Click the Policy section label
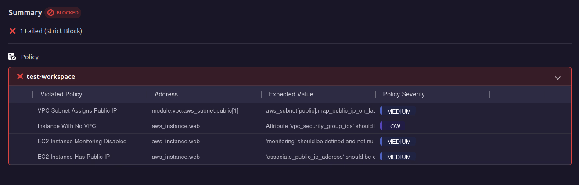The image size is (579, 185). click(x=30, y=57)
